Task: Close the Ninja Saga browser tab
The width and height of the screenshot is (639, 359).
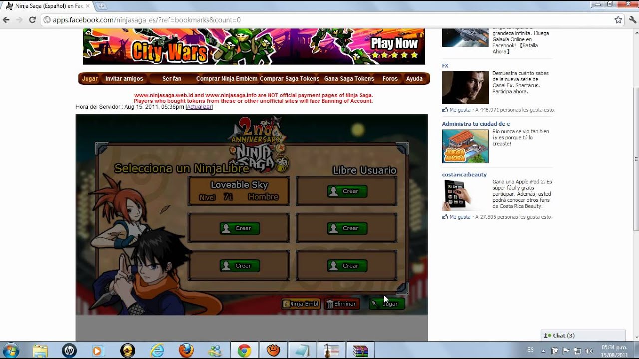Action: (x=89, y=6)
